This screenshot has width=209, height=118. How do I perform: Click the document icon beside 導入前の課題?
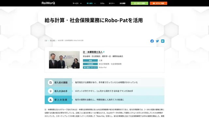tap(51, 83)
